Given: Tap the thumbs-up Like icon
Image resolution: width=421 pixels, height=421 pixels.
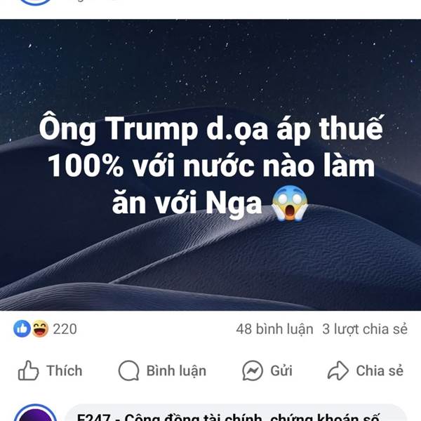Looking at the screenshot, I should (x=28, y=370).
